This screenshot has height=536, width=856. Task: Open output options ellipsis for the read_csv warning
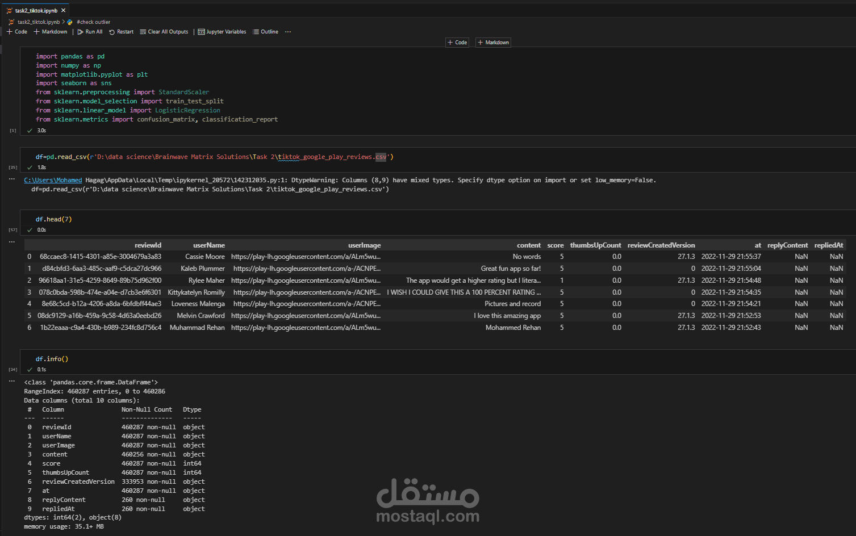tap(12, 179)
